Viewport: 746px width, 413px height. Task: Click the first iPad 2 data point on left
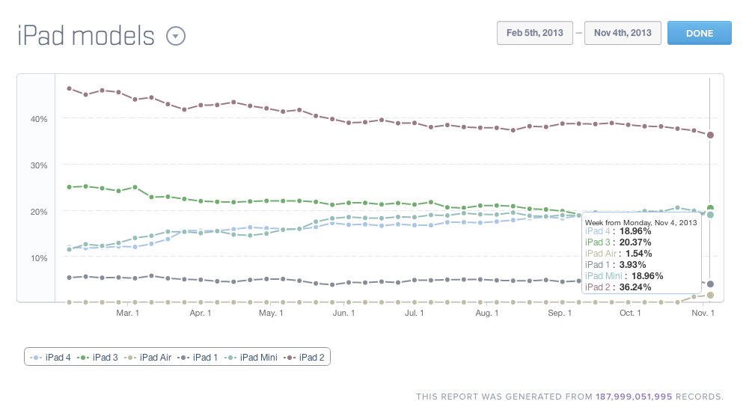[70, 88]
